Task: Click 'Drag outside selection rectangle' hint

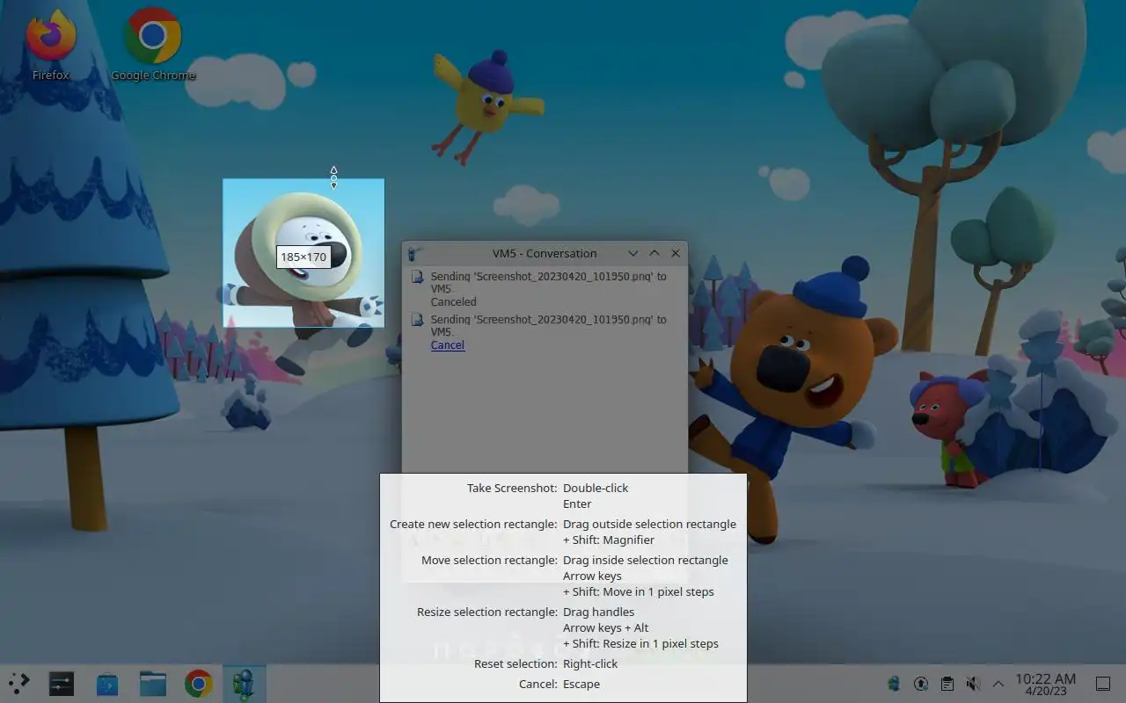Action: [649, 524]
